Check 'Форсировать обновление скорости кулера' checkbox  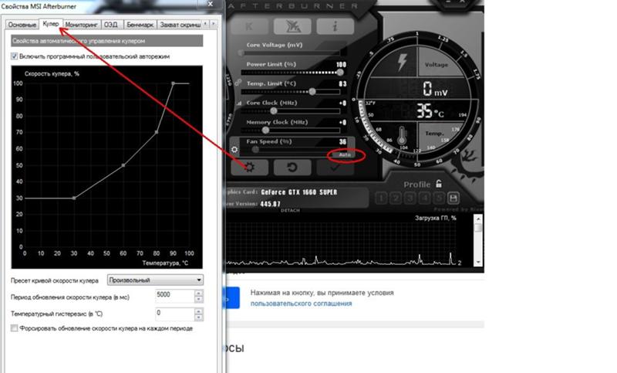(x=14, y=328)
